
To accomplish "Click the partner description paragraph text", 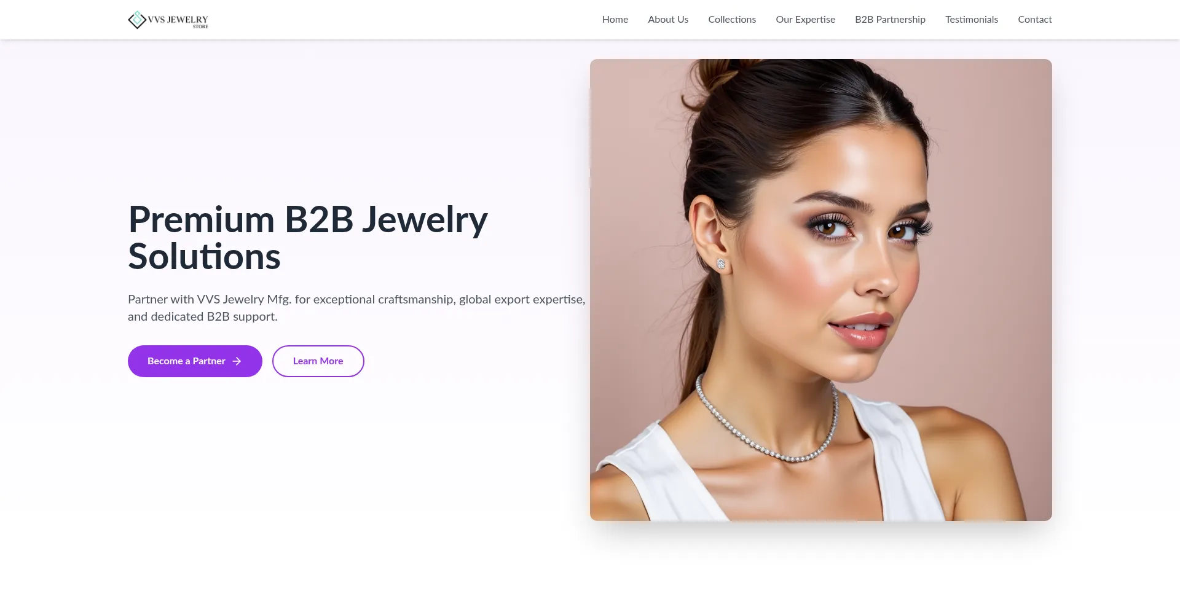I will coord(356,308).
